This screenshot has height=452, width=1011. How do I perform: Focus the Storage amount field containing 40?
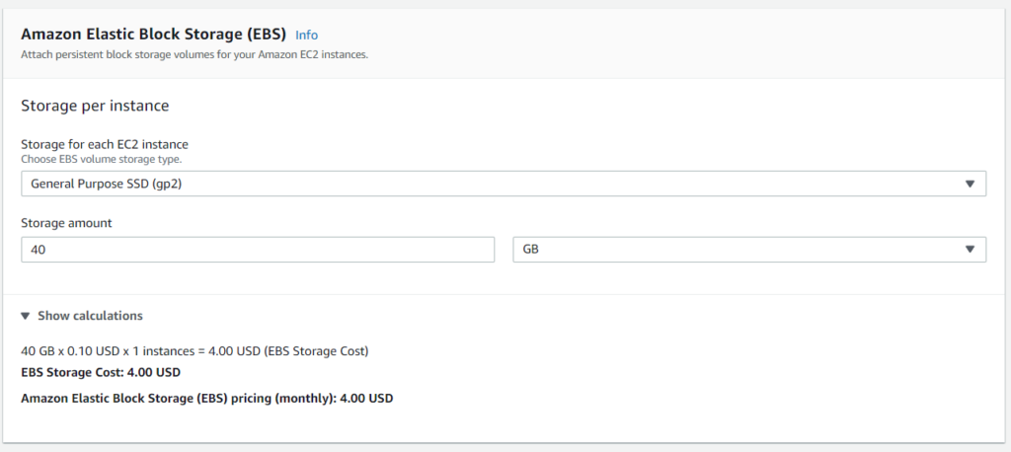(258, 250)
